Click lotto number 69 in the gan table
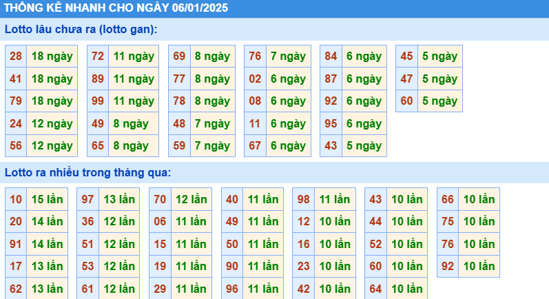 [179, 56]
